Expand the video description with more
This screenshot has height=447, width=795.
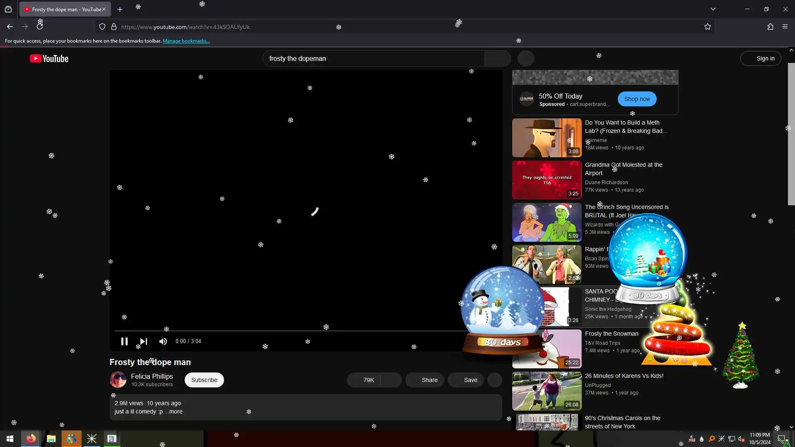[175, 411]
